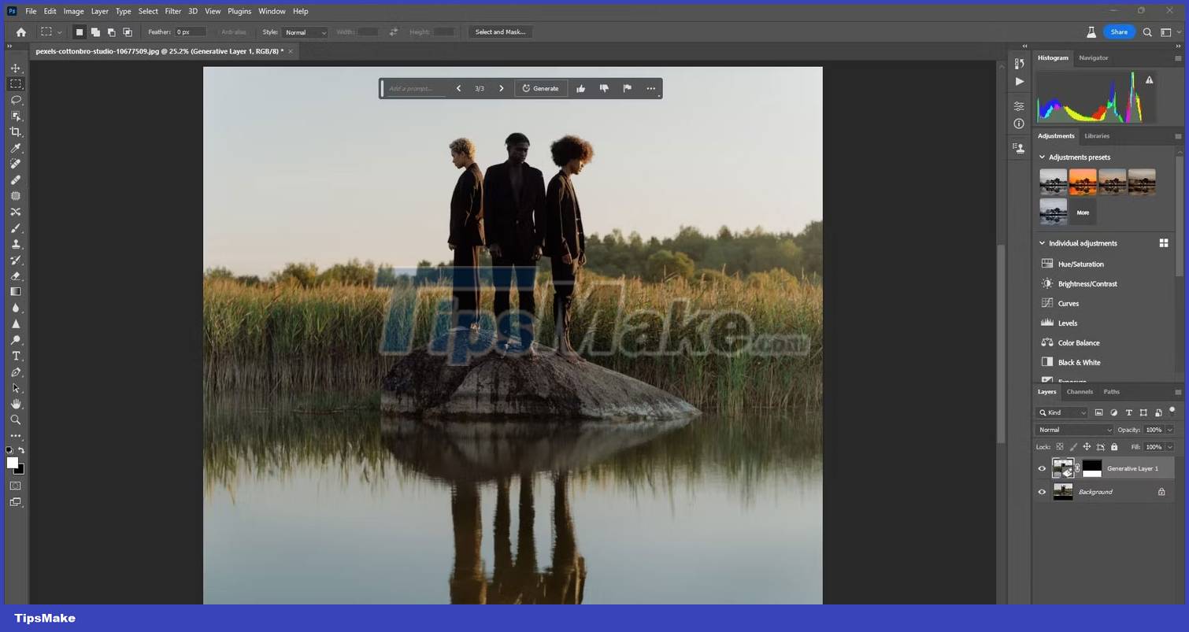Click the generative fill prompt field
Image resolution: width=1189 pixels, height=632 pixels.
pos(415,88)
